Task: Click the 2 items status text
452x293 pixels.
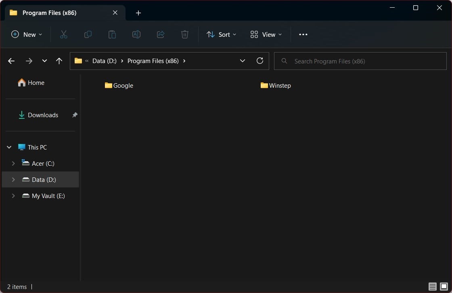Action: pyautogui.click(x=17, y=287)
